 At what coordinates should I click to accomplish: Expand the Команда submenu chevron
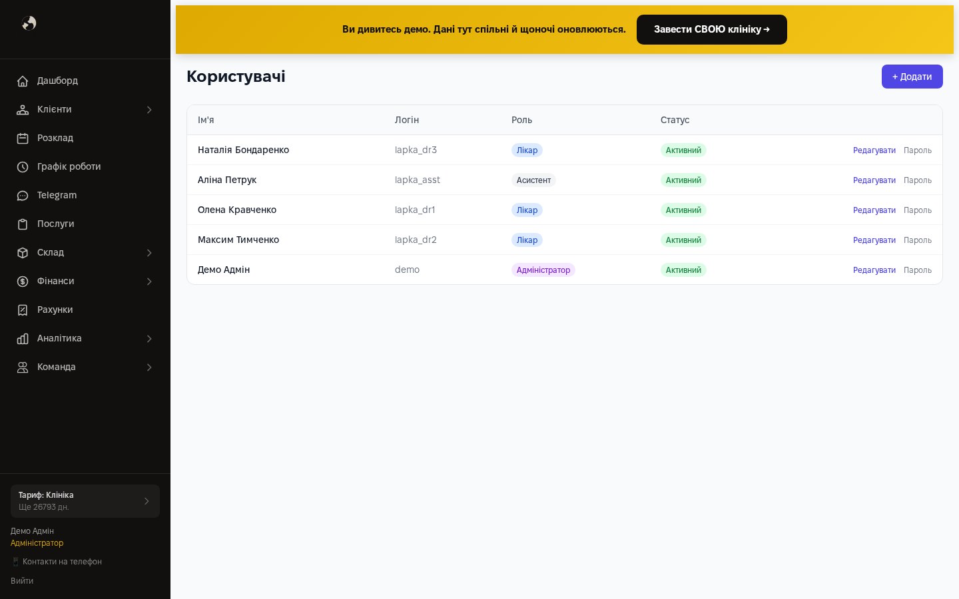(149, 367)
